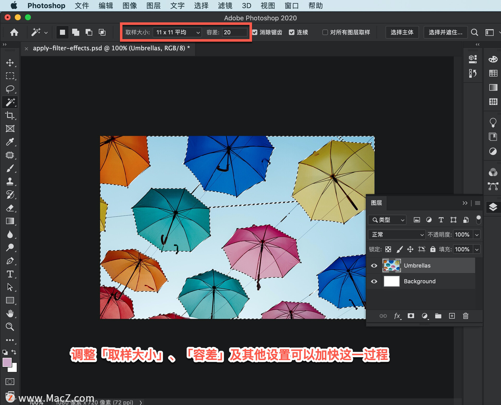Image resolution: width=501 pixels, height=405 pixels.
Task: Open the Magic Wand tool preset picker
Action: [x=39, y=32]
